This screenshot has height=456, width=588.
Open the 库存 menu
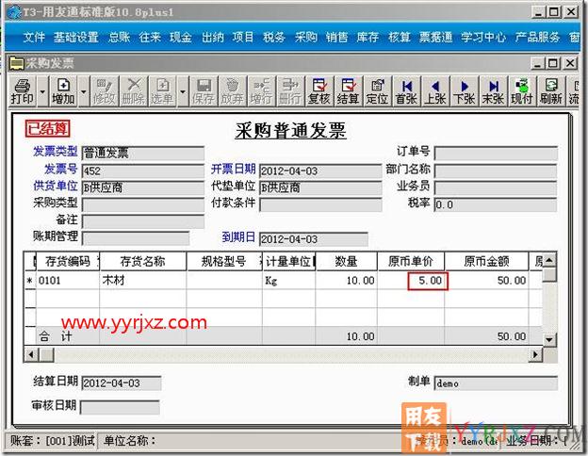367,37
